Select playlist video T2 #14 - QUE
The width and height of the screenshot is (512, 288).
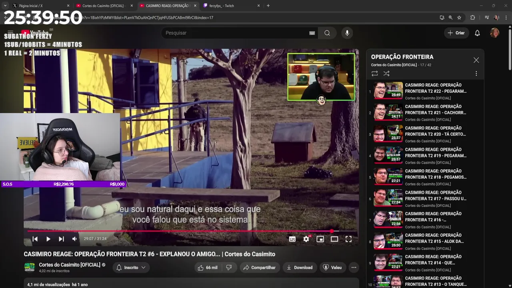[425, 263]
